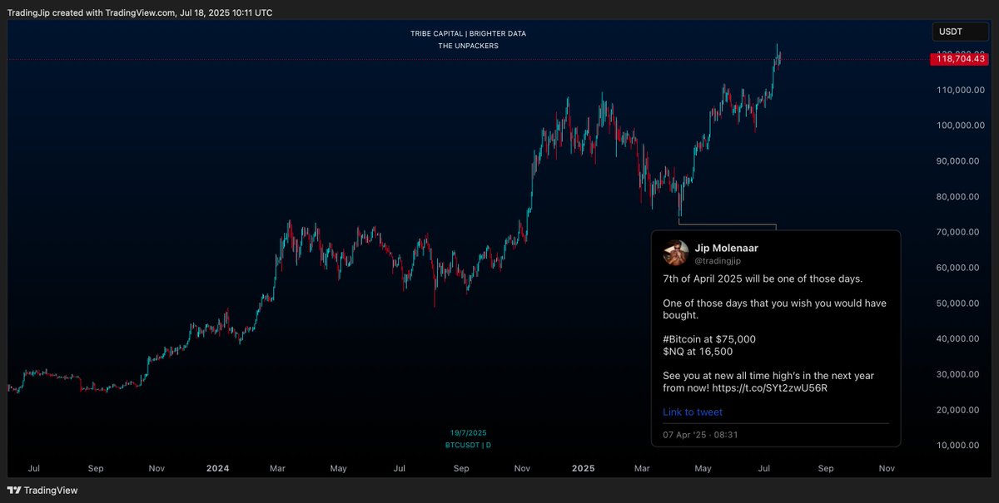This screenshot has height=503, width=999.
Task: Click the 110,000.00 price axis label
Action: (x=962, y=90)
